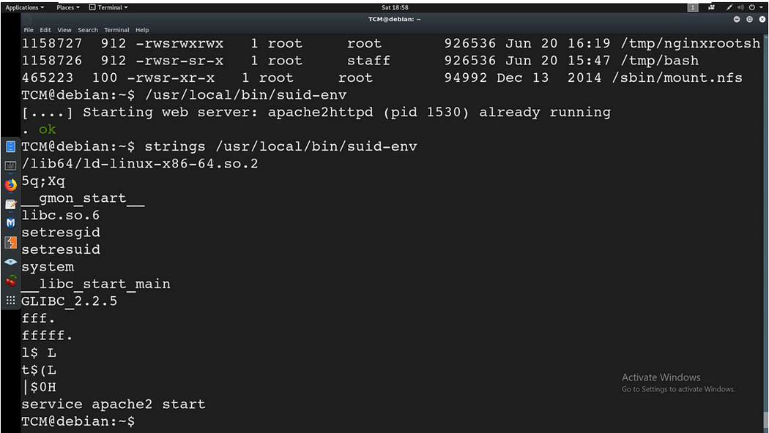769x433 pixels.
Task: Open the Edit menu
Action: [x=45, y=30]
